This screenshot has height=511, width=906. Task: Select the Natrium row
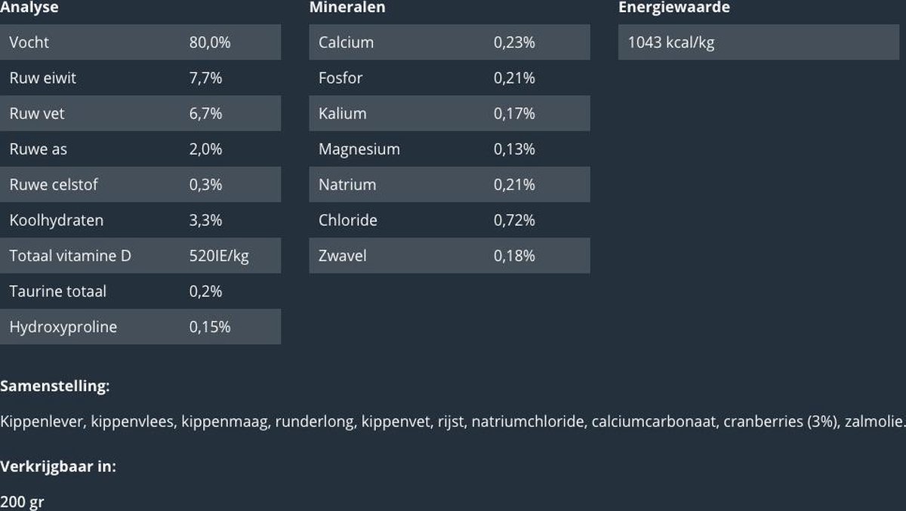coord(449,185)
